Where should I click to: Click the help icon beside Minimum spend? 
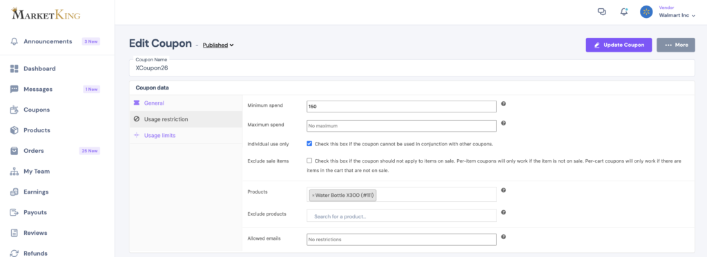[x=503, y=103]
